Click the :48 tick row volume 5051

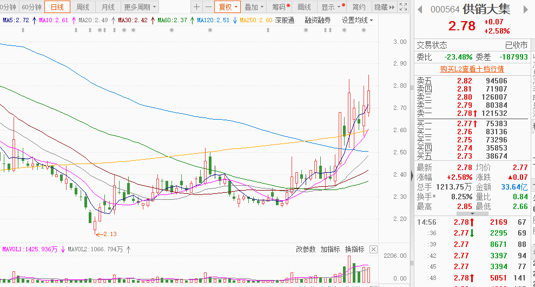[499, 277]
